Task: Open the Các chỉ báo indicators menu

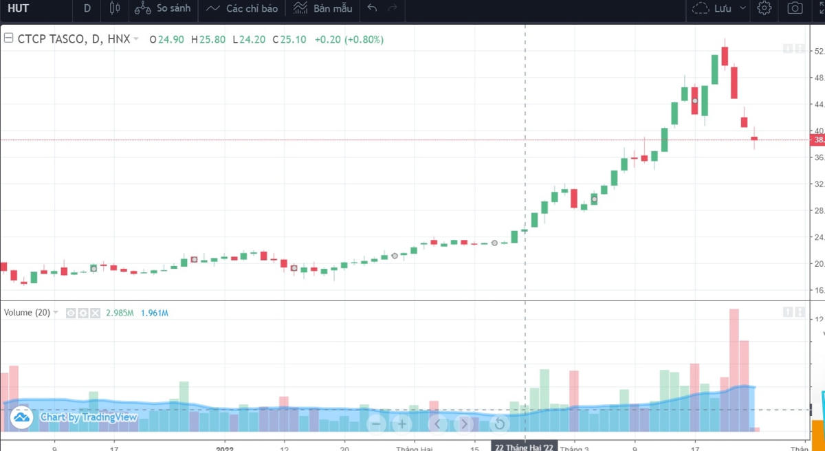Action: click(242, 9)
